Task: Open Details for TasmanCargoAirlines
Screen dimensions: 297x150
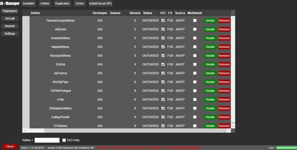Action: tap(210, 20)
